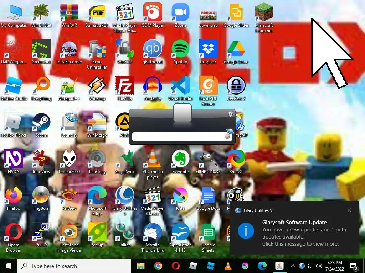Dismiss the Glary Utilities 5 notification
365x273 pixels.
(x=349, y=210)
